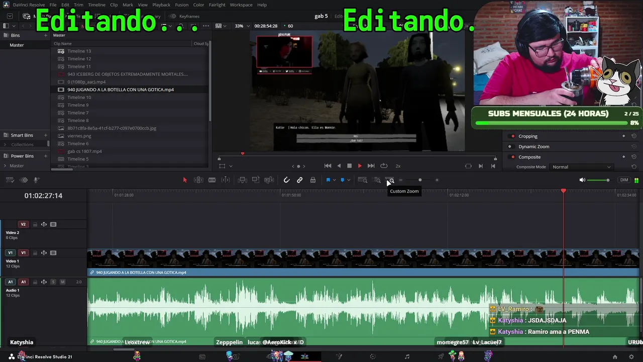Lock the Video 1 track

coord(35,253)
